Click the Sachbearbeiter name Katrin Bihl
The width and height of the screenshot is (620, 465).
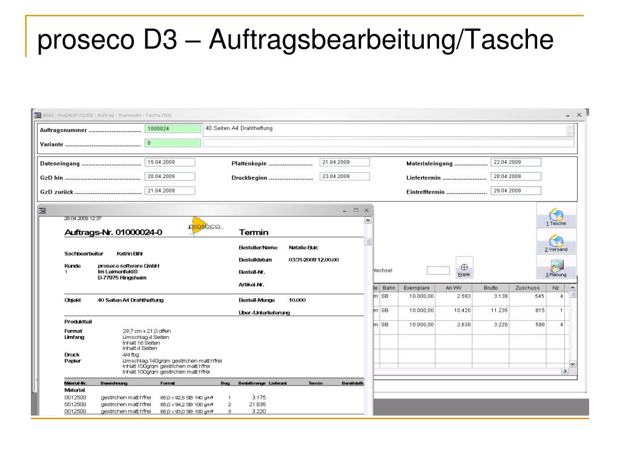click(x=130, y=254)
